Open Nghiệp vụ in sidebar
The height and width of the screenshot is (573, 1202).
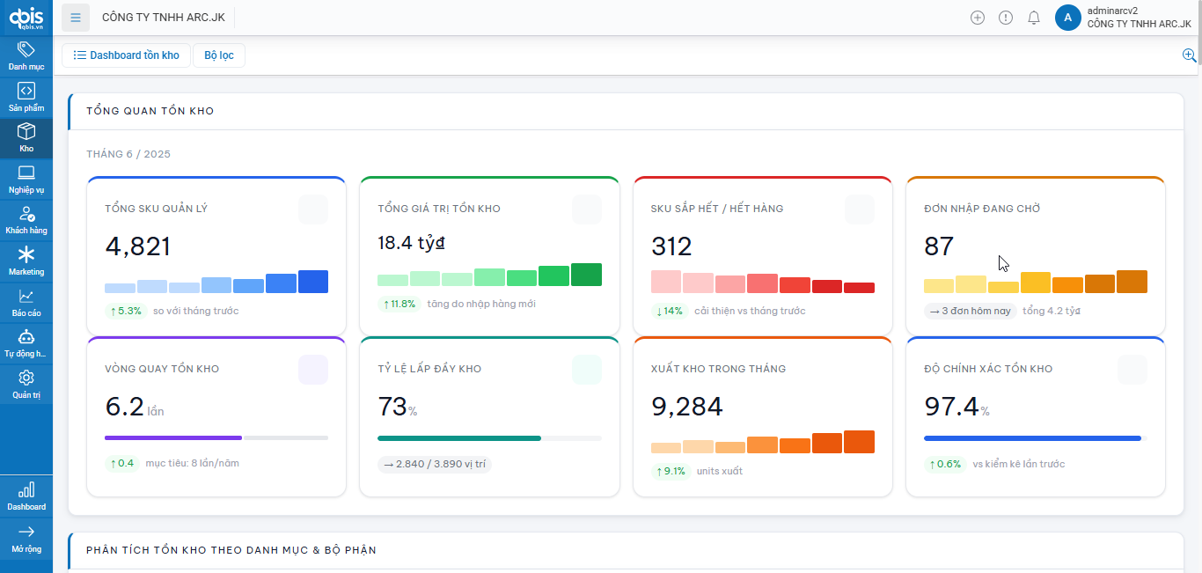click(x=26, y=179)
